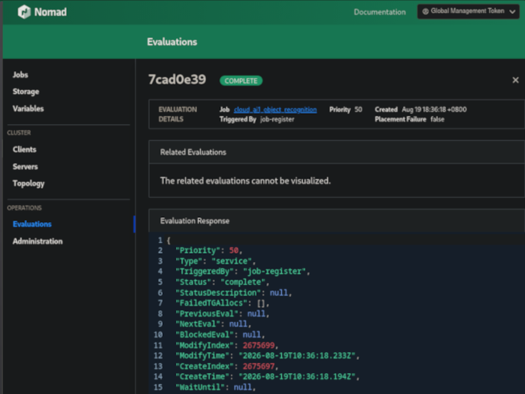Click JSON value ModifyIndex 2675699

tap(259, 345)
